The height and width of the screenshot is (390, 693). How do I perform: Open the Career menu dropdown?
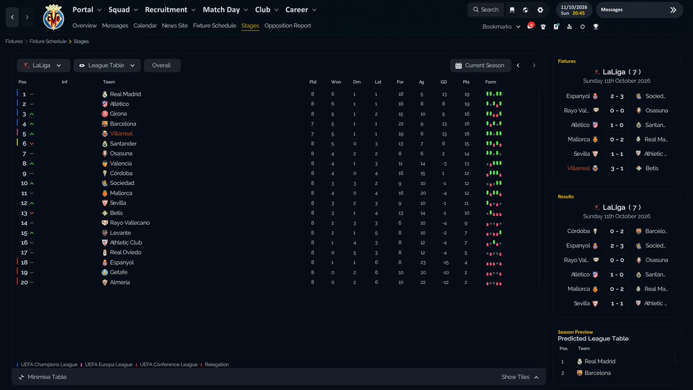click(301, 10)
